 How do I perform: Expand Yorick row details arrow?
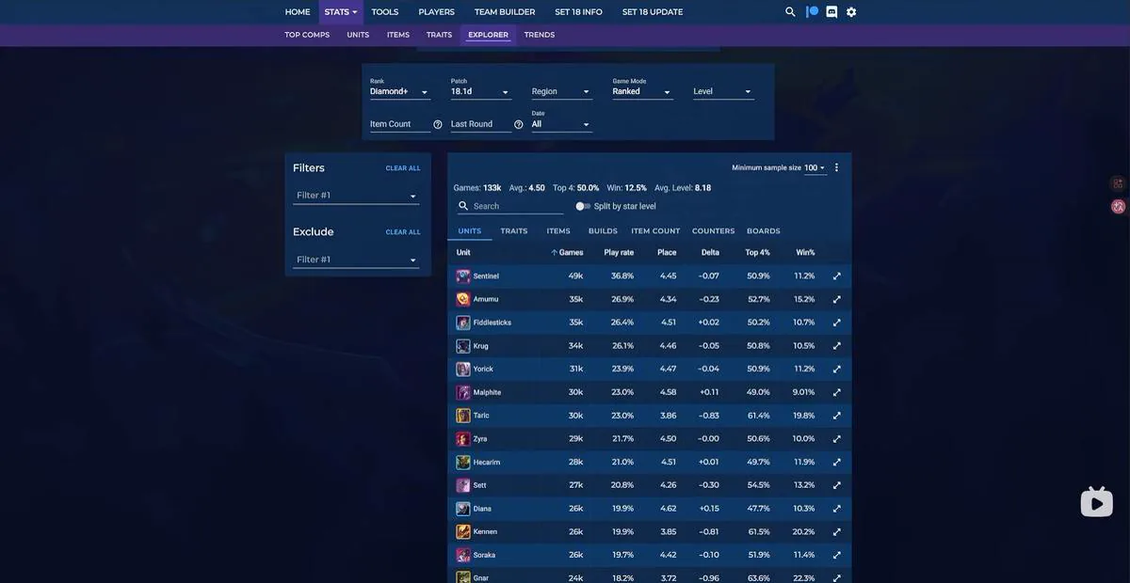(836, 369)
